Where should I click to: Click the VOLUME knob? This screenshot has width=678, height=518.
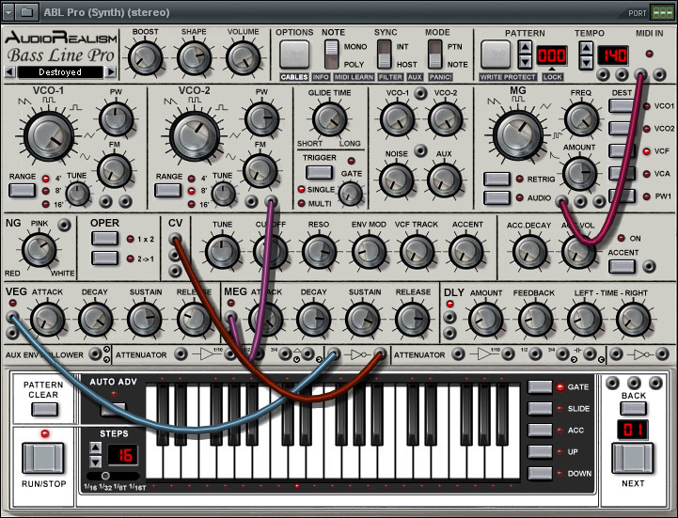[243, 57]
